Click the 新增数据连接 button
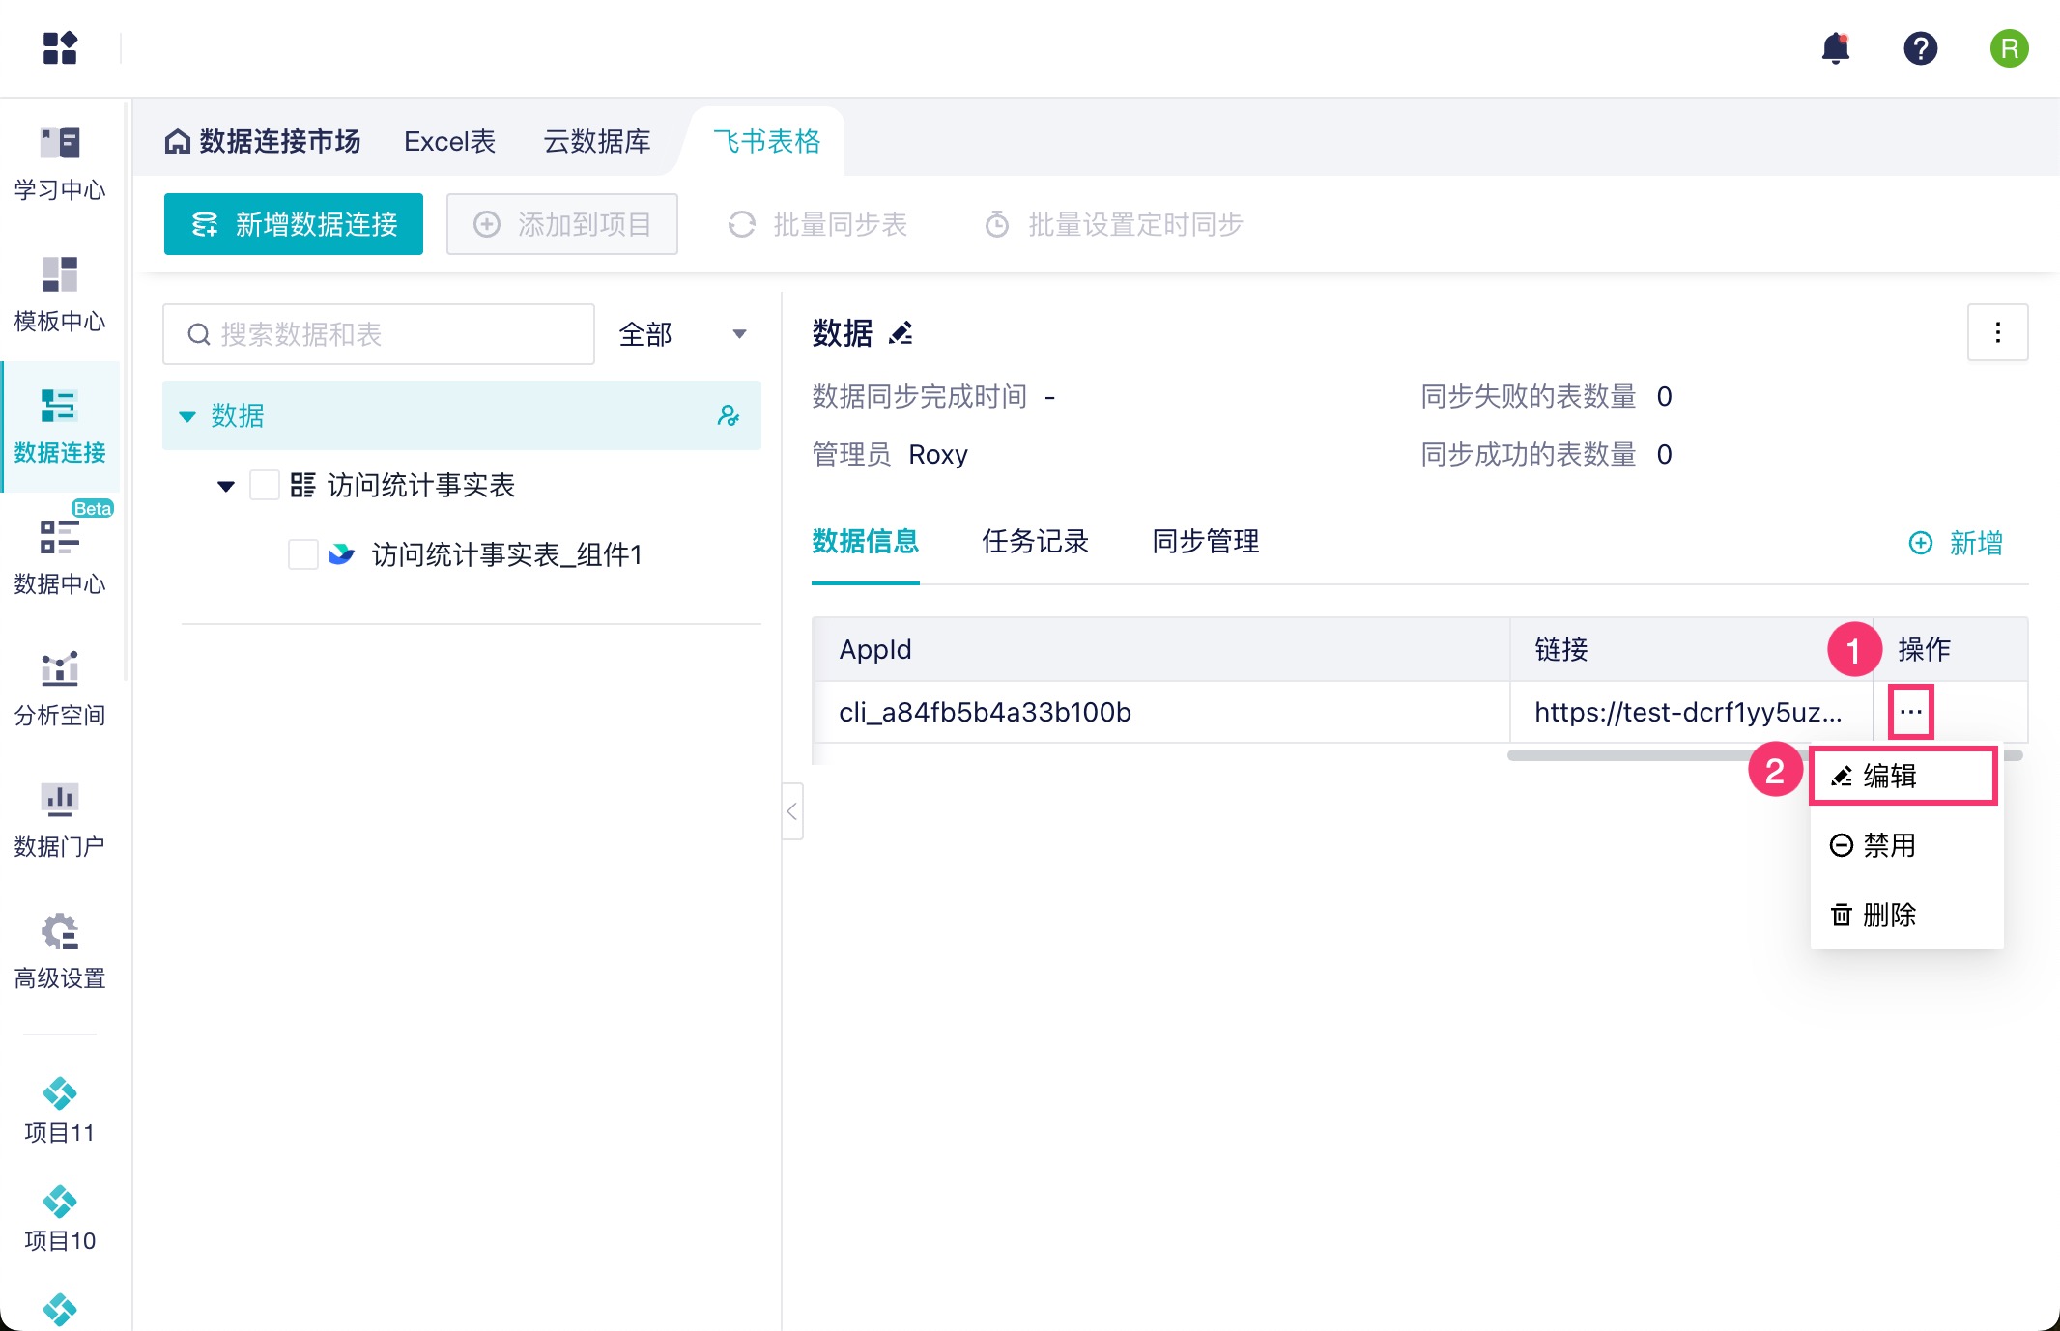The image size is (2060, 1331). point(294,224)
